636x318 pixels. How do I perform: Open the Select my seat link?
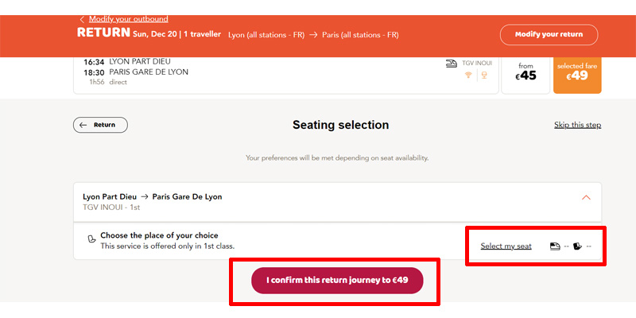pyautogui.click(x=506, y=246)
